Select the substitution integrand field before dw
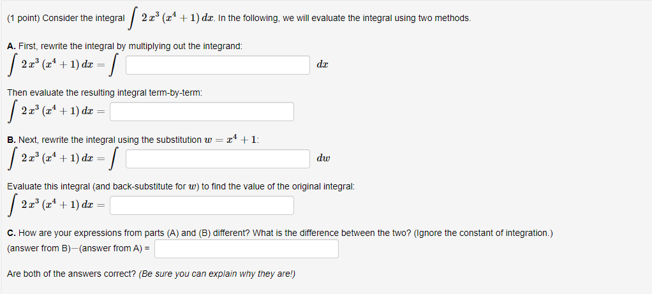Image resolution: width=652 pixels, height=294 pixels. pyautogui.click(x=218, y=159)
